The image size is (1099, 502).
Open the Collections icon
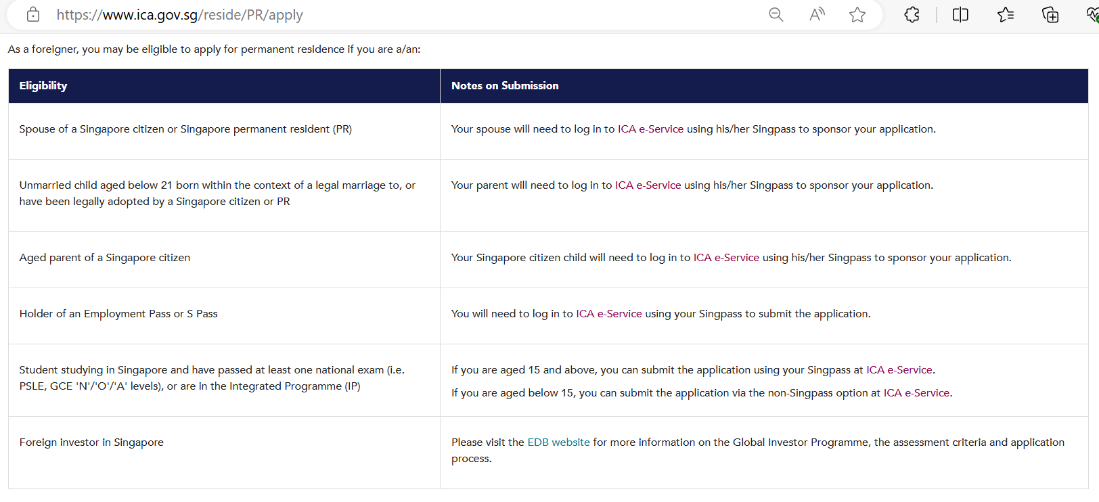pyautogui.click(x=1050, y=14)
